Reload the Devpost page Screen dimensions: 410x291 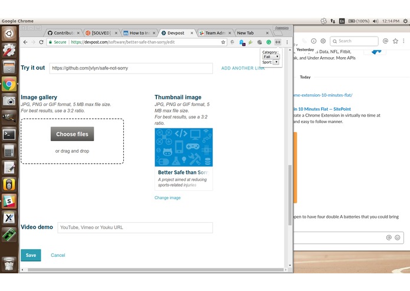tap(41, 42)
